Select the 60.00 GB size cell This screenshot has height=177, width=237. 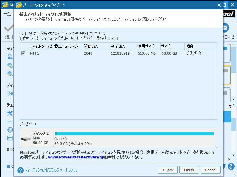[169, 53]
